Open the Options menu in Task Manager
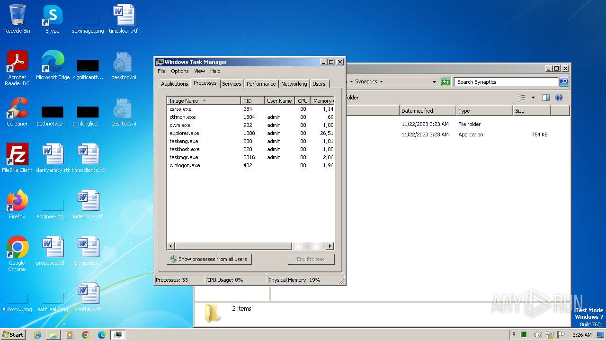The image size is (606, 341). point(180,71)
